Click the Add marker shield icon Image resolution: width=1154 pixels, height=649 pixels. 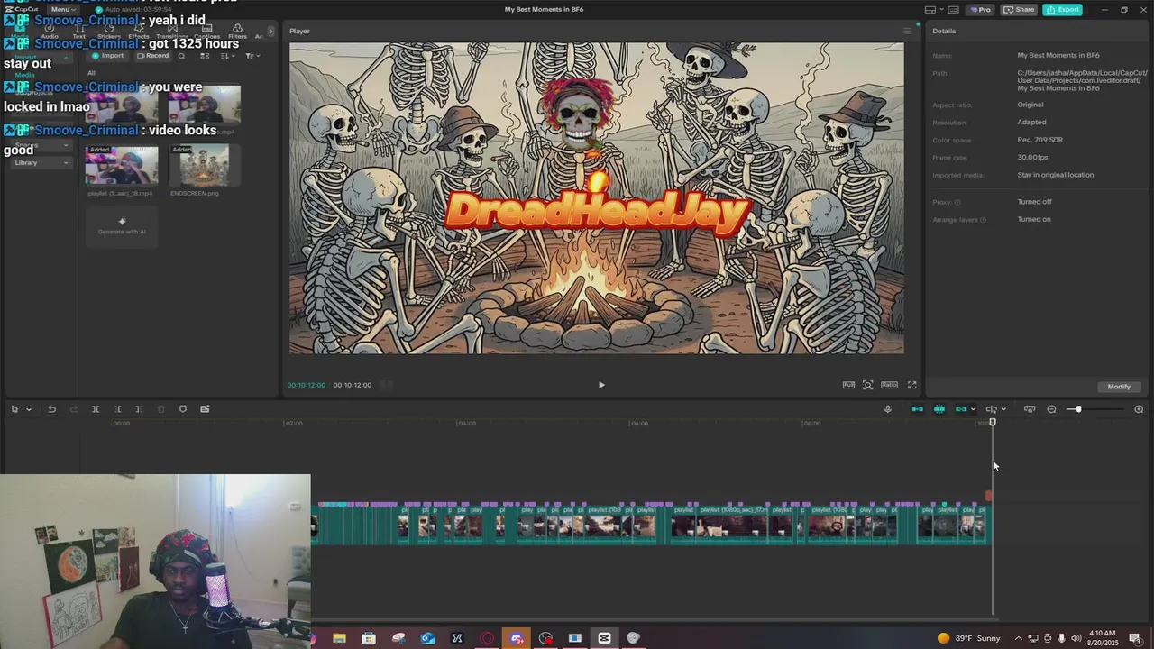tap(183, 409)
